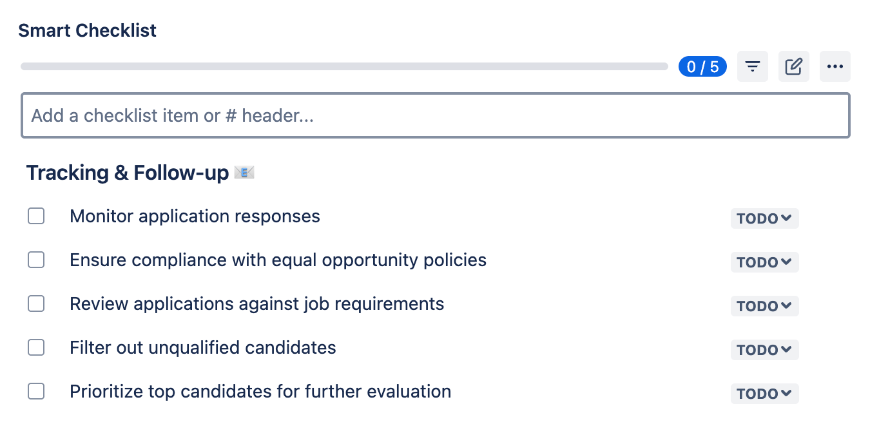The image size is (879, 433).
Task: Open the checklist filter icon
Action: [752, 66]
